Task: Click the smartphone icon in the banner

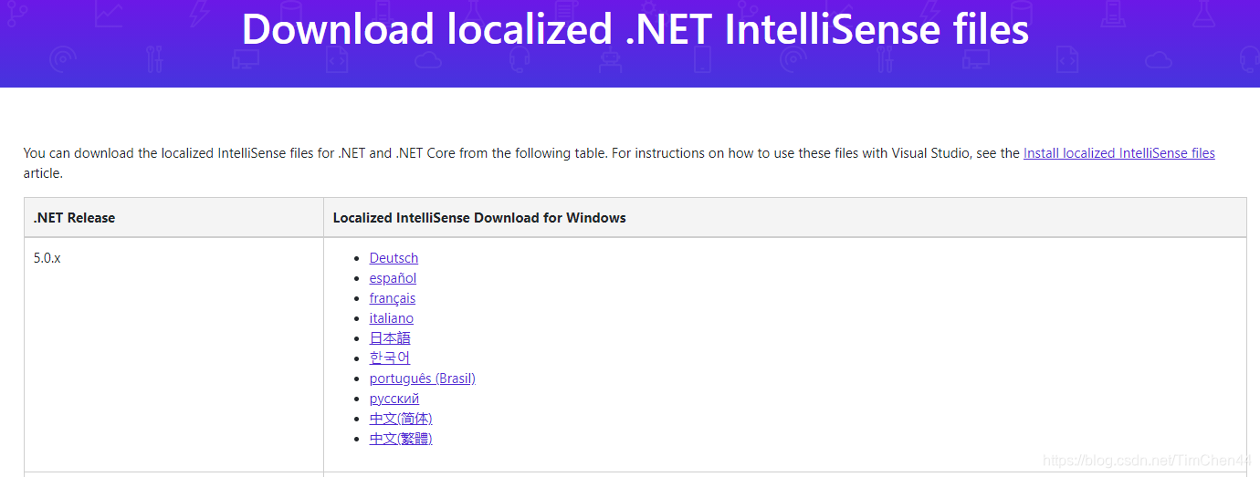Action: [702, 59]
